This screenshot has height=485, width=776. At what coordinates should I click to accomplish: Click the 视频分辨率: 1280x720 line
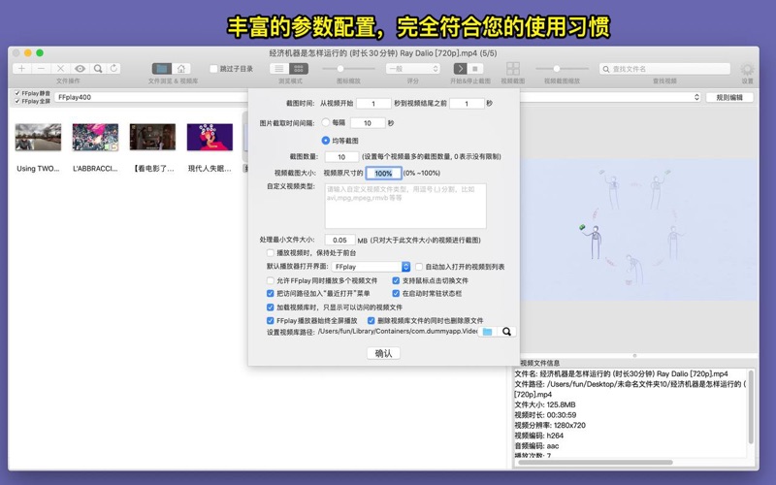pos(550,426)
